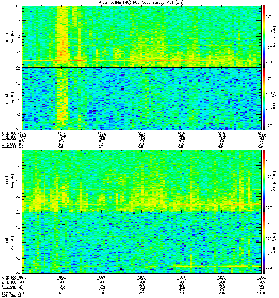Viewport: 279px width, 298px height.
Task: Click the 1.0 frequency tick on THB B∥ panel
Action: click(x=18, y=99)
